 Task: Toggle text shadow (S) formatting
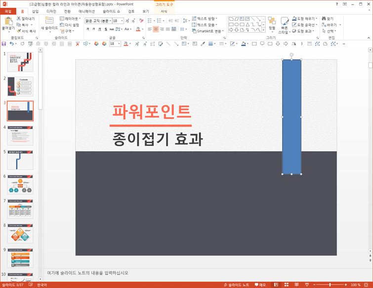[106, 29]
